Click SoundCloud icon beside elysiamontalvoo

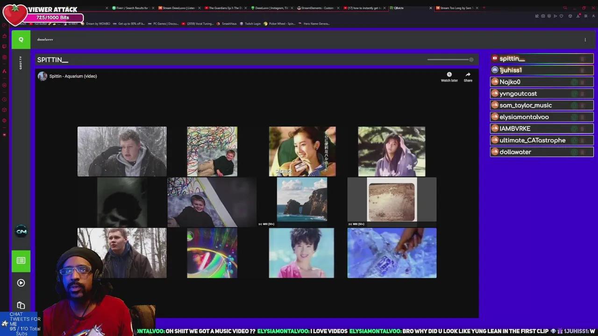coord(495,117)
